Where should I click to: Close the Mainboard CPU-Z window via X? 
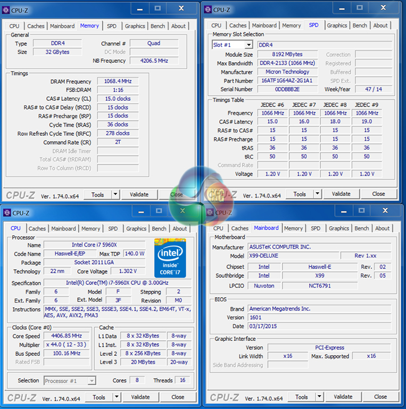pos(385,211)
